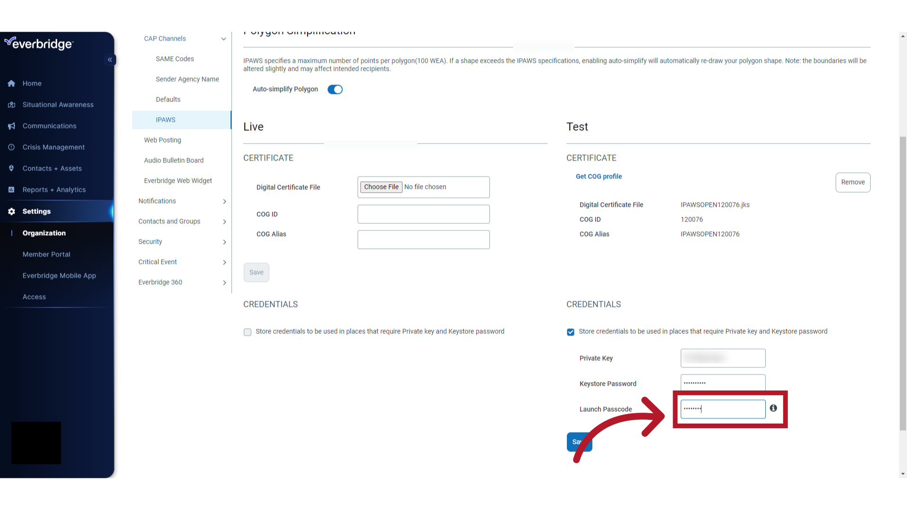The height and width of the screenshot is (510, 907).
Task: Open Reports and Analytics panel
Action: click(x=54, y=189)
